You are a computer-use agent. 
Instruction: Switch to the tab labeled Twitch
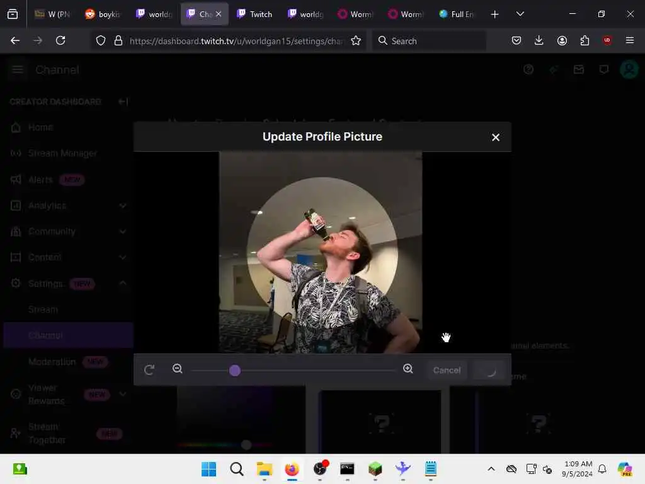tap(255, 14)
